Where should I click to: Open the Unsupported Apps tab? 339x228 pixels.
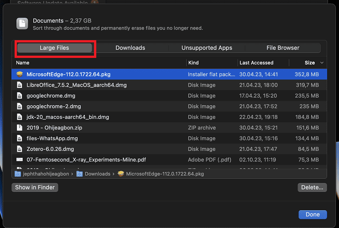tap(207, 48)
